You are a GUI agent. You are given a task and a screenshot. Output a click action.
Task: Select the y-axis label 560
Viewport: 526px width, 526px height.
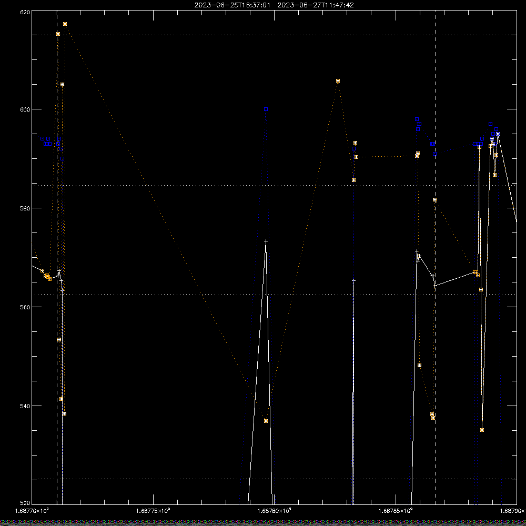tap(25, 307)
